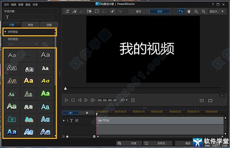Select the object selection arrow tool
Viewport: 230px width, 148px height.
pyautogui.click(x=181, y=11)
